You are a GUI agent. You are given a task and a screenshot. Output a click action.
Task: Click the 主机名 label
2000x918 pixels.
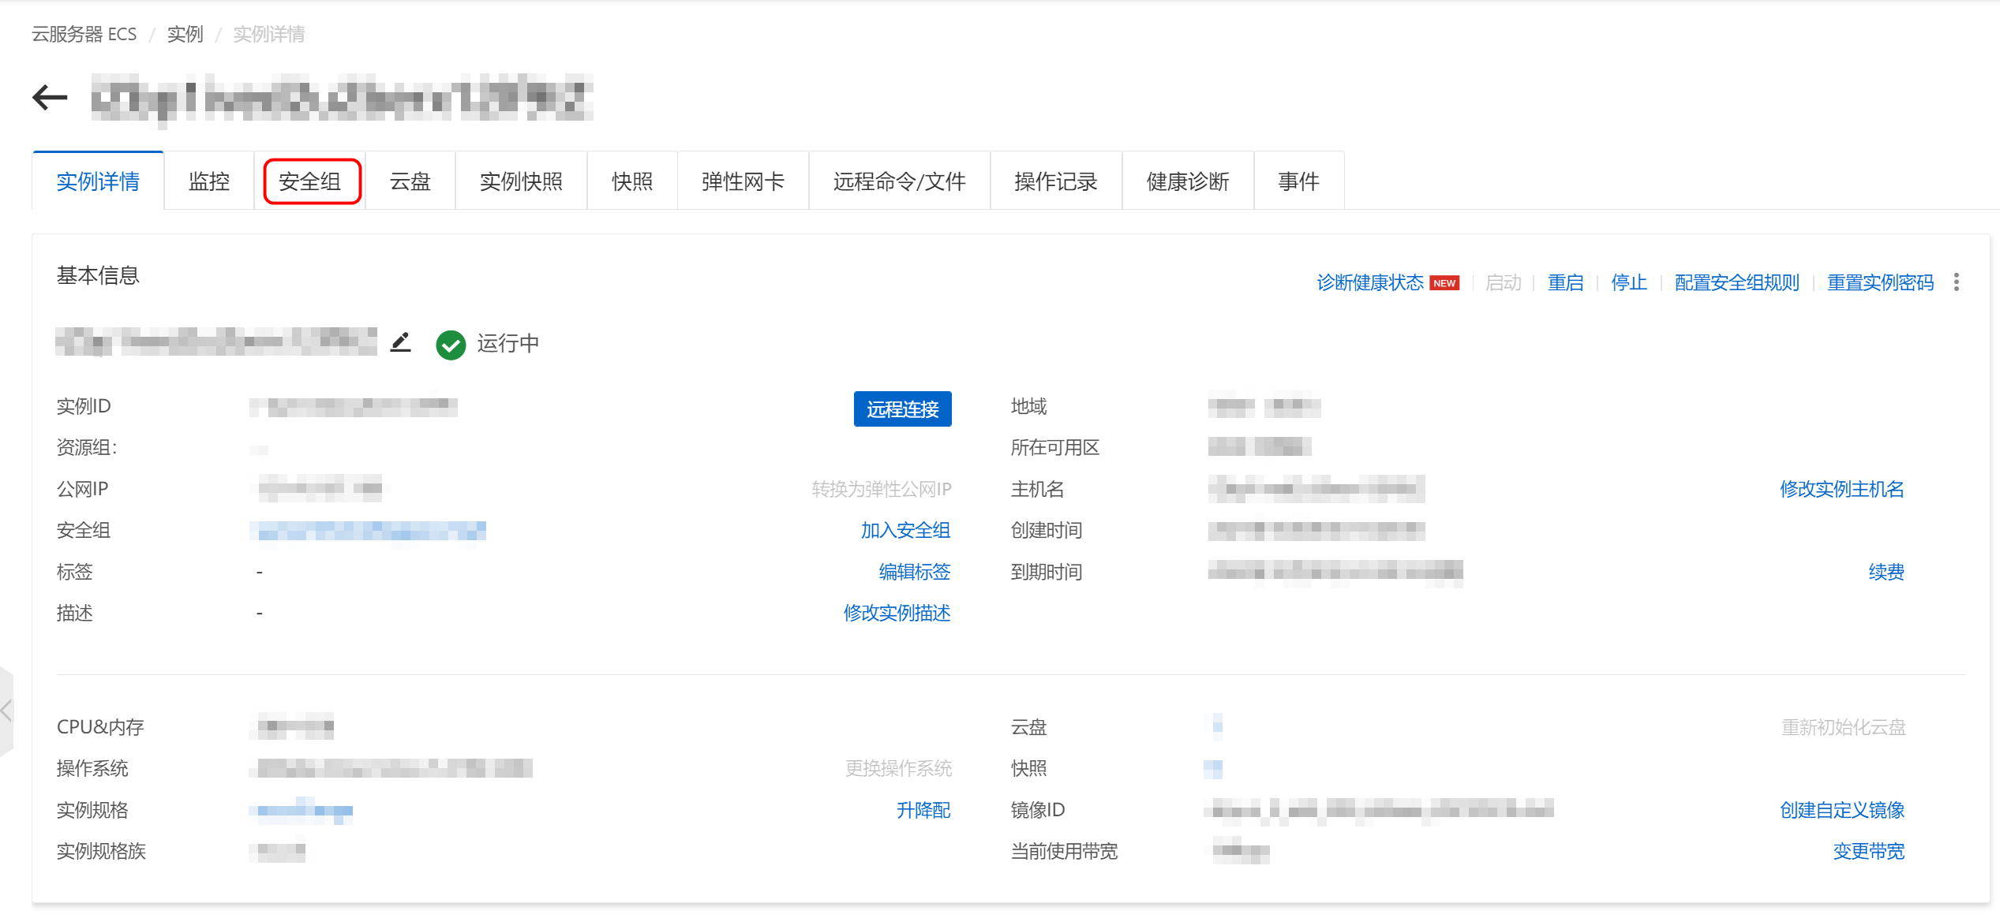[x=1037, y=489]
